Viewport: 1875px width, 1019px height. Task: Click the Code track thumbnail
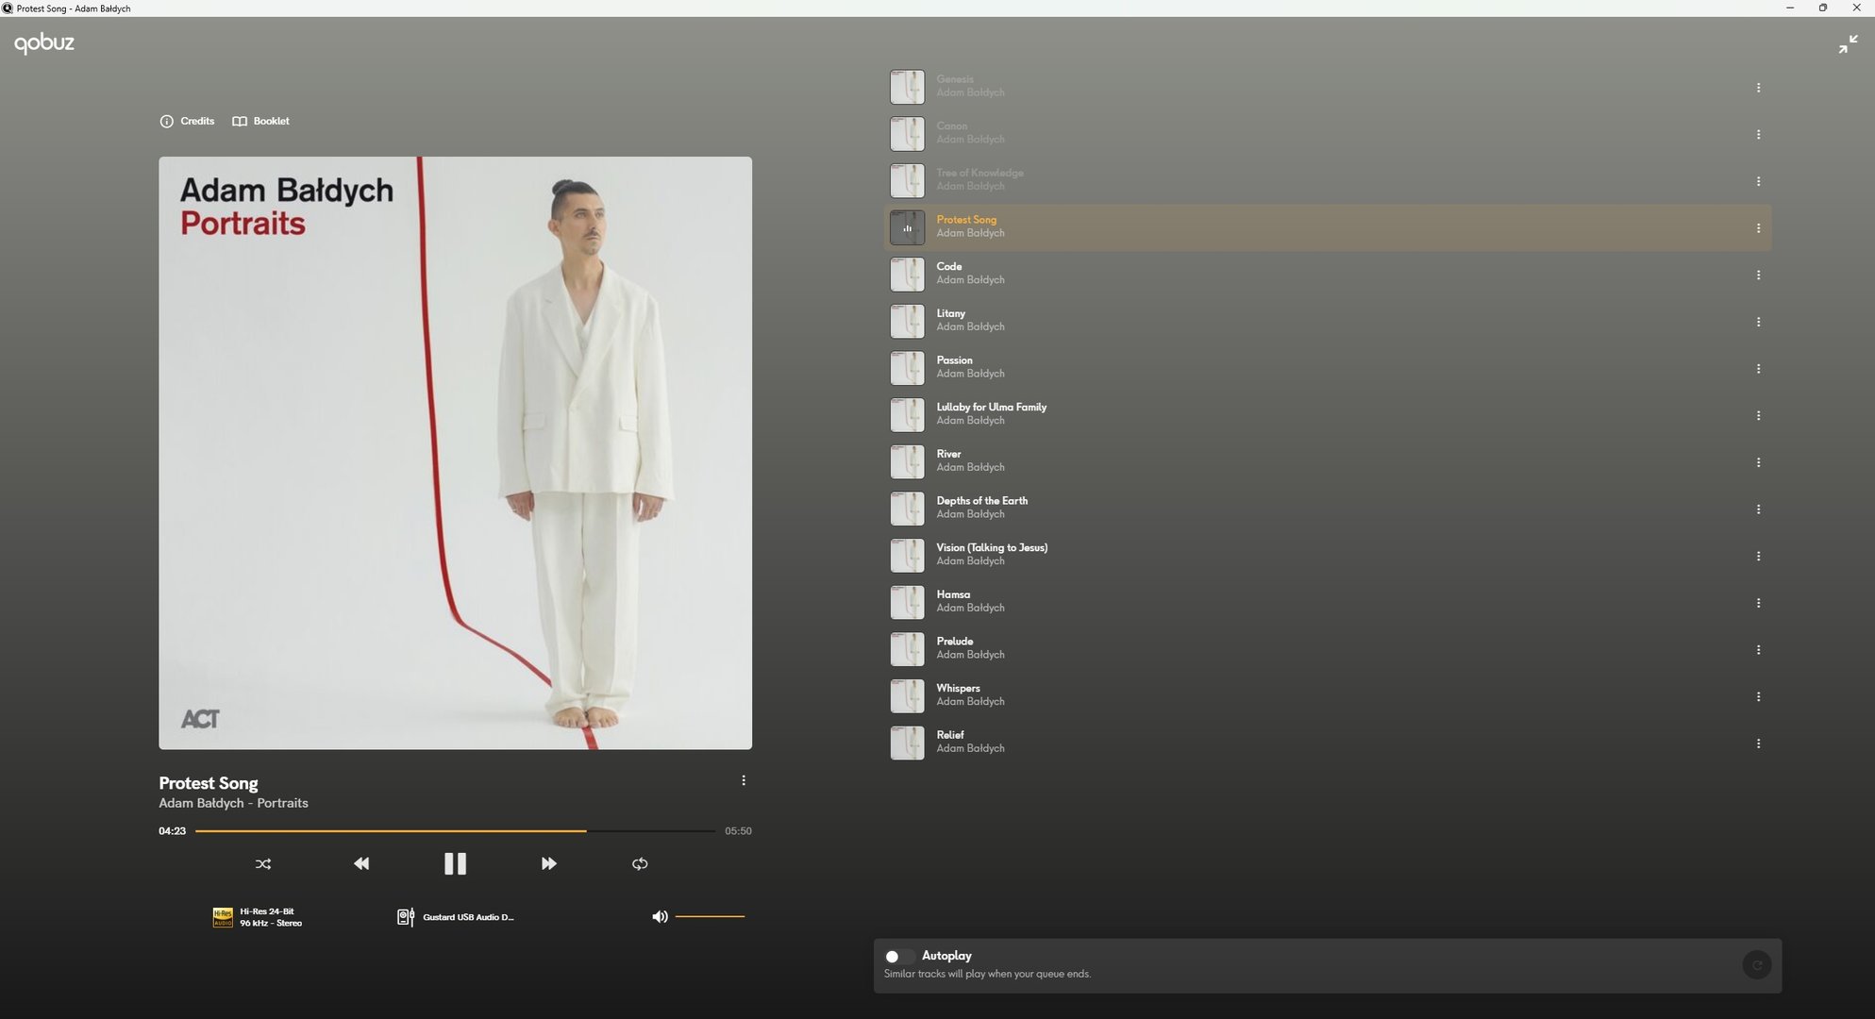coord(907,275)
